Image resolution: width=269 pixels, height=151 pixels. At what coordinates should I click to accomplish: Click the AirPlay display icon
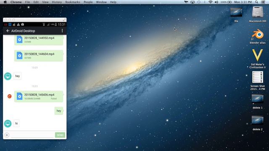pos(193,2)
